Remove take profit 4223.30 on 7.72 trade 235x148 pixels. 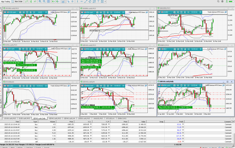pos(109,136)
